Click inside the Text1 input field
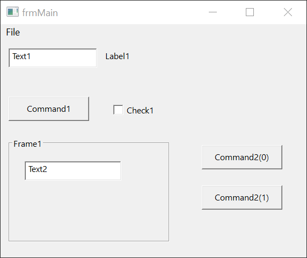Screen dimensions: 307x258 [x=53, y=58]
